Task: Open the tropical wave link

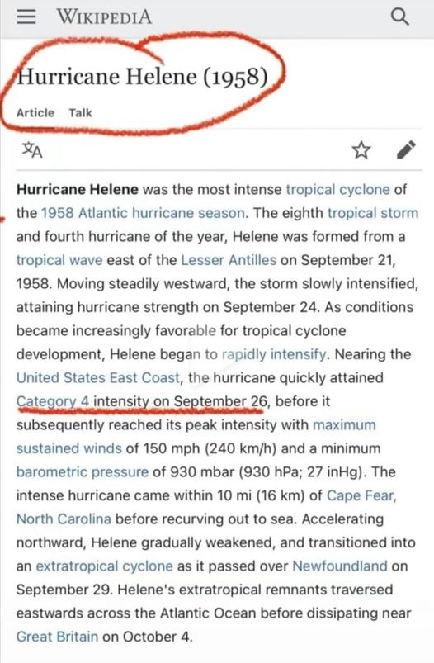Action: (59, 259)
